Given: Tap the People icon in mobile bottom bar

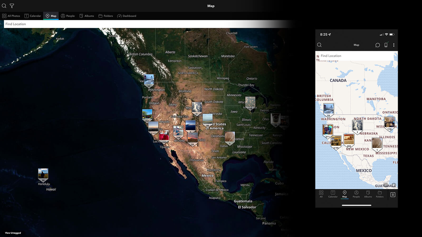Looking at the screenshot, I should [356, 194].
